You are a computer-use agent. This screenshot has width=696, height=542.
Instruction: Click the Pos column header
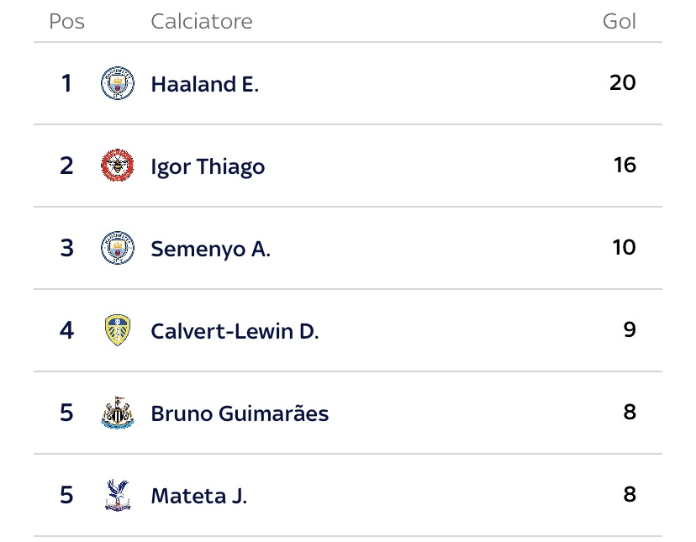pyautogui.click(x=67, y=21)
